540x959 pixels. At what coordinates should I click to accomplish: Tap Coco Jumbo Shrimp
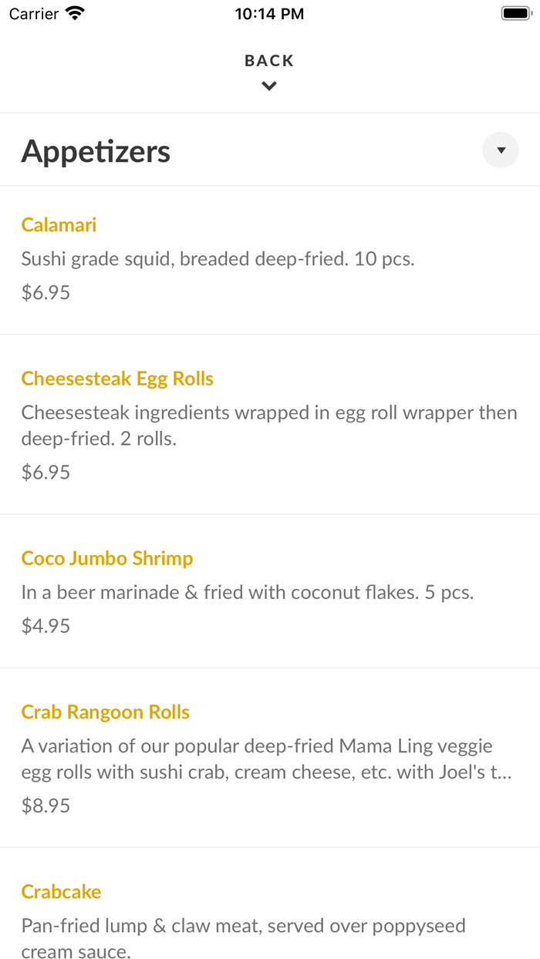tap(107, 558)
